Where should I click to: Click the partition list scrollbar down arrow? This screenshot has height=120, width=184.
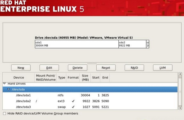coord(180,108)
